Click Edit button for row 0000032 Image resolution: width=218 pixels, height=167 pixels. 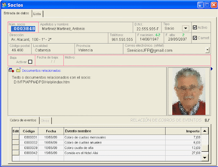click(16, 143)
